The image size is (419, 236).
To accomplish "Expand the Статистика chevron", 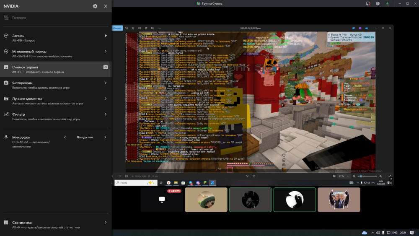I will [x=106, y=222].
